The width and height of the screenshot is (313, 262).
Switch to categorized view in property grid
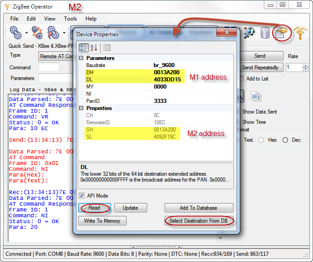[x=84, y=48]
